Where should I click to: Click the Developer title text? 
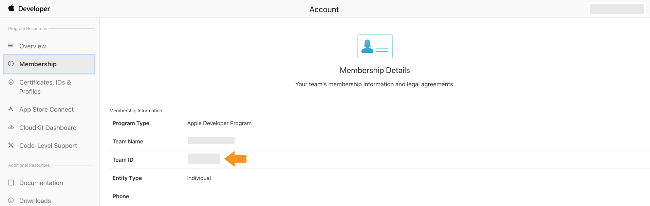(34, 9)
